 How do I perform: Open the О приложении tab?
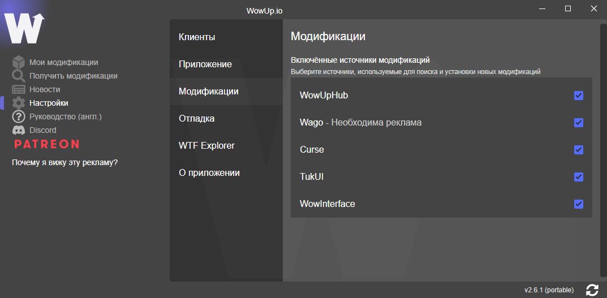pyautogui.click(x=226, y=172)
